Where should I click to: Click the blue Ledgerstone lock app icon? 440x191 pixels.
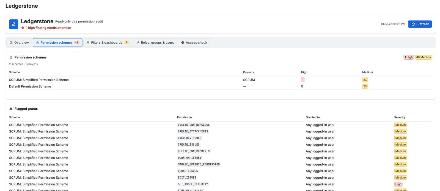[x=13, y=24]
